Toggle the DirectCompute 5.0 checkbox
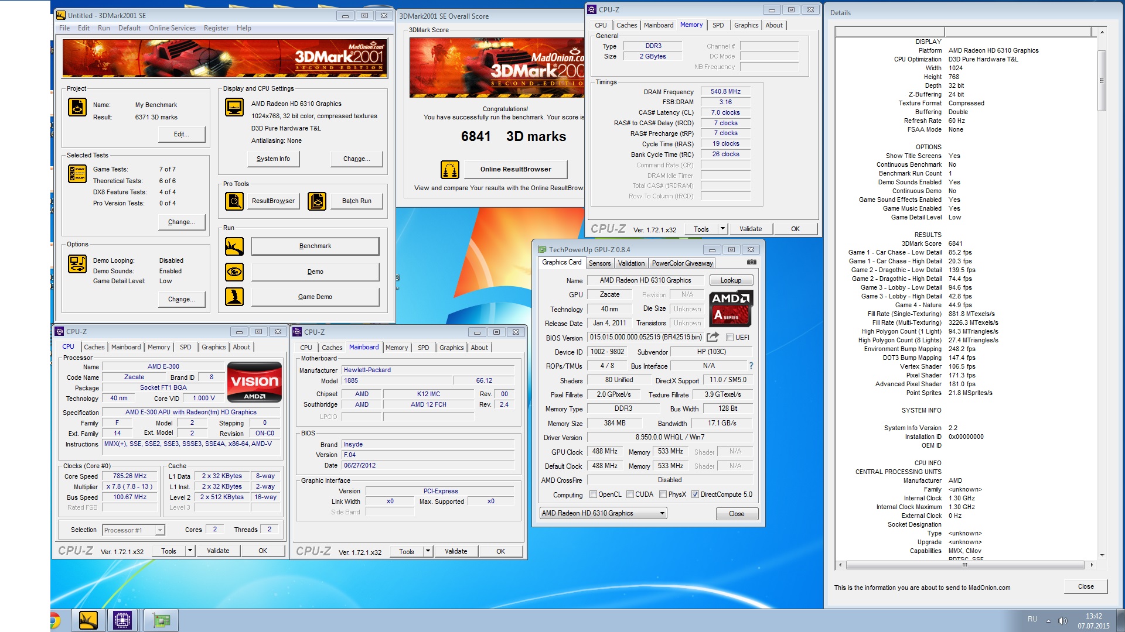1125x632 pixels. point(696,494)
